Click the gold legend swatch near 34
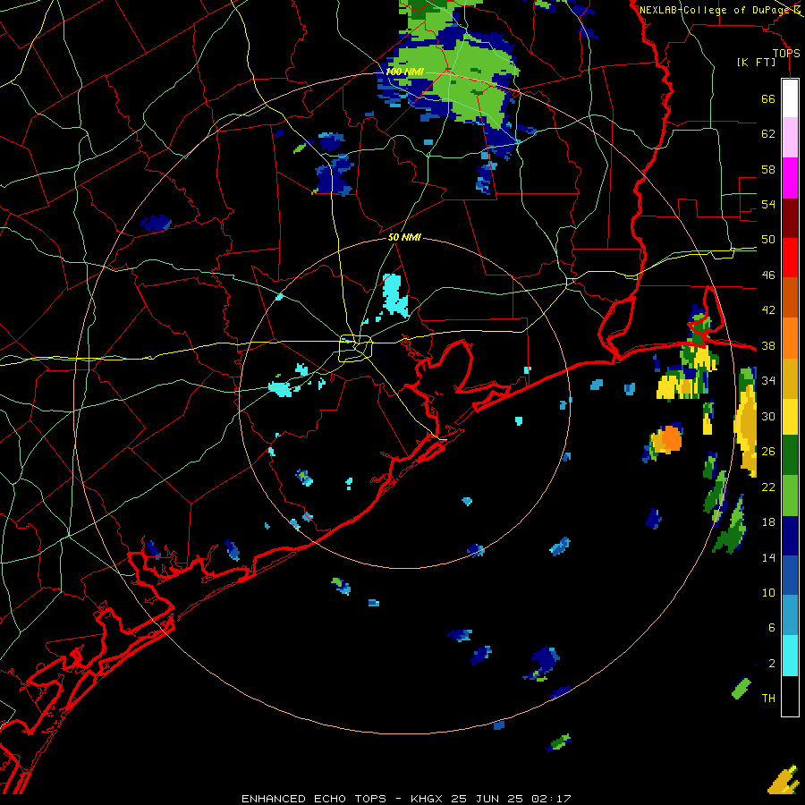Viewport: 805px width, 805px height. [790, 378]
